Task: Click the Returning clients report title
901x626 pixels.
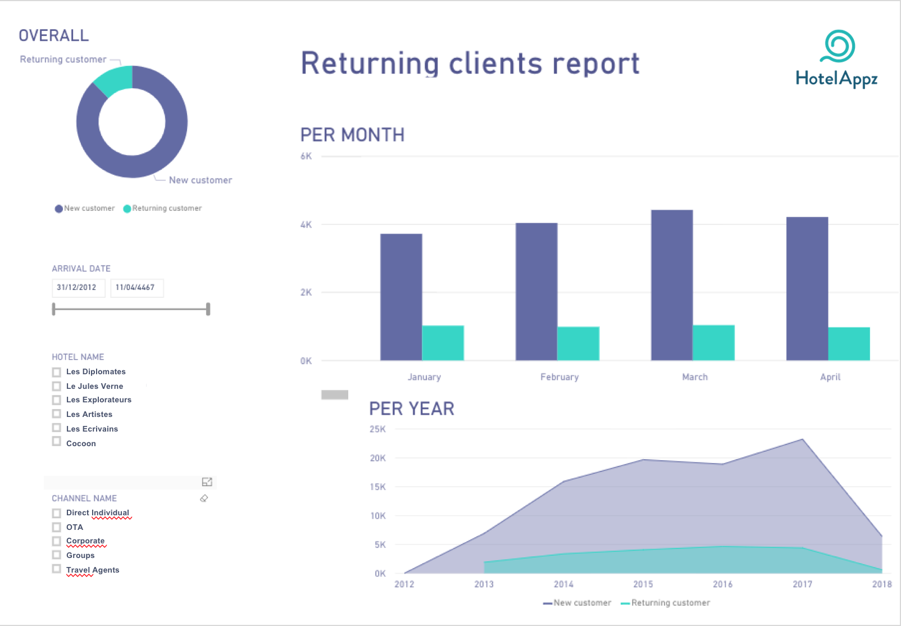Action: (x=470, y=63)
